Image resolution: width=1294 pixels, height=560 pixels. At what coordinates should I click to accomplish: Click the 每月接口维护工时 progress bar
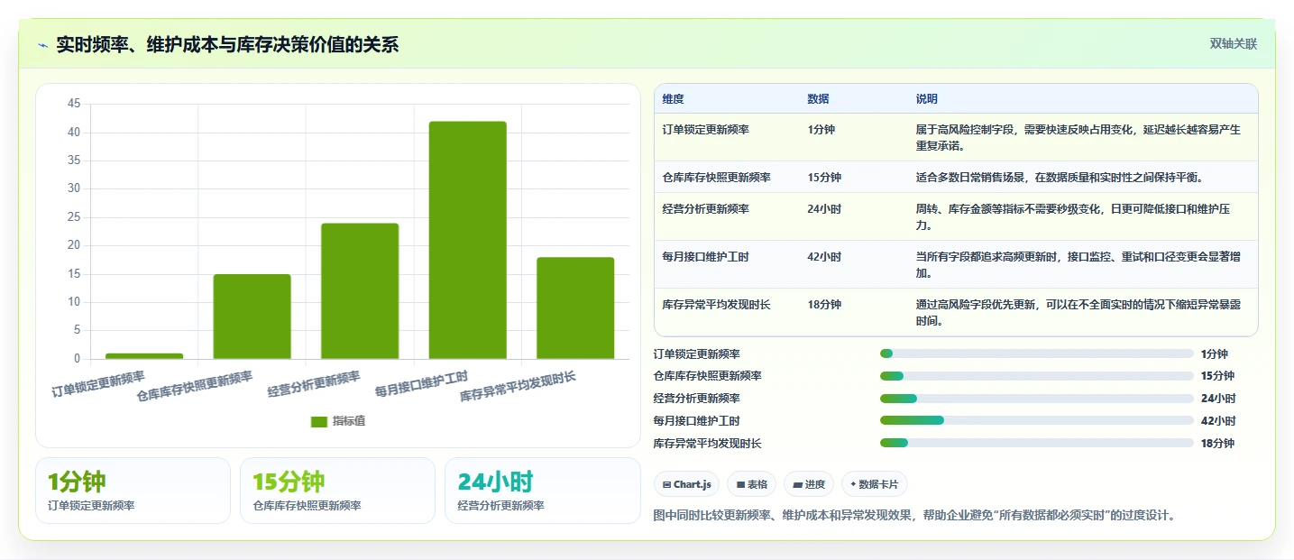point(1036,420)
